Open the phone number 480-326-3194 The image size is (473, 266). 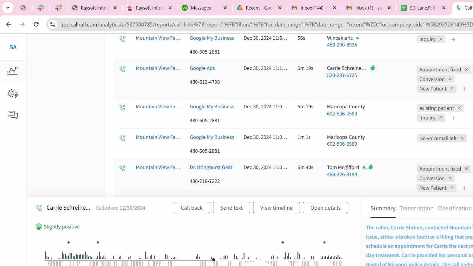(x=342, y=175)
